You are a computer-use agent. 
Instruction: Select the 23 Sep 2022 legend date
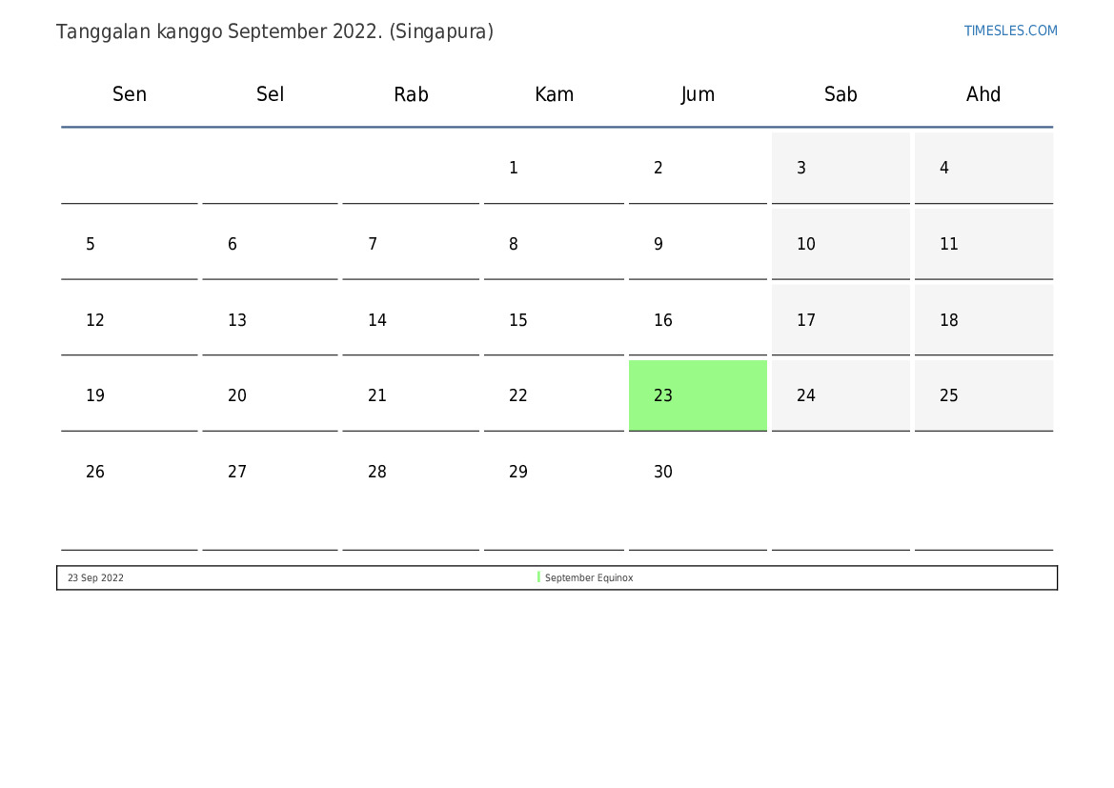pos(95,578)
